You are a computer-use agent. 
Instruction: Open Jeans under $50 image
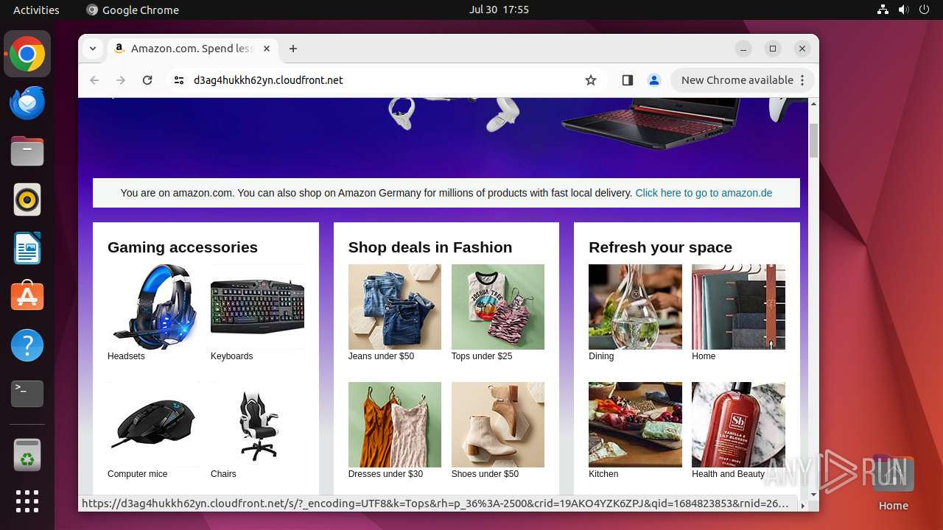click(394, 307)
